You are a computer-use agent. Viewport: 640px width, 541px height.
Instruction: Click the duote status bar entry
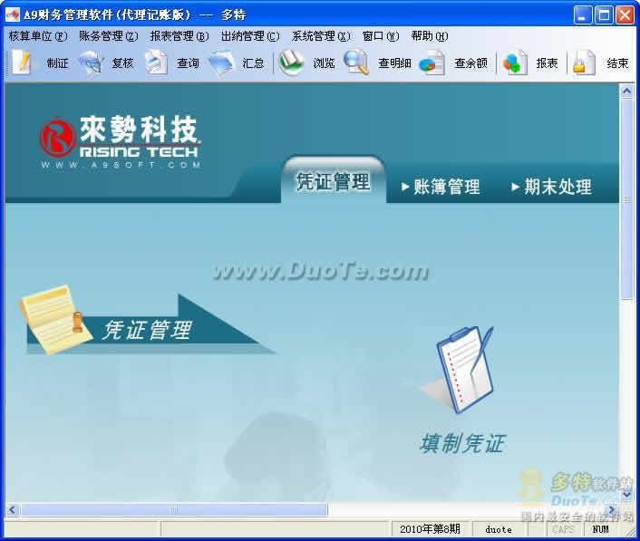coord(499,529)
